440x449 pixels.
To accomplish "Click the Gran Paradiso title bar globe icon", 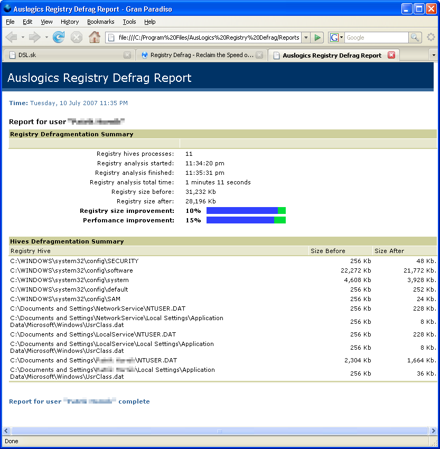I will tap(8, 8).
